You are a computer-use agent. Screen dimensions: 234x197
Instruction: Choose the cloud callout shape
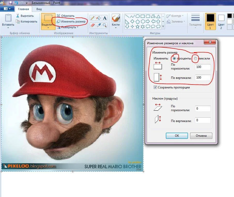[x=158, y=27]
